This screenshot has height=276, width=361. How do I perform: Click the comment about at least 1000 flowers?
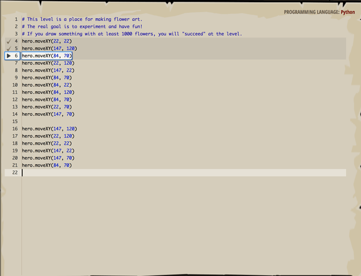[x=132, y=34]
